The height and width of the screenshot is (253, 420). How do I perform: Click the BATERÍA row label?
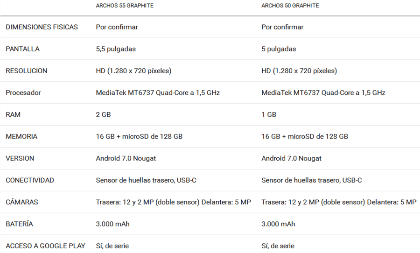coord(19,224)
